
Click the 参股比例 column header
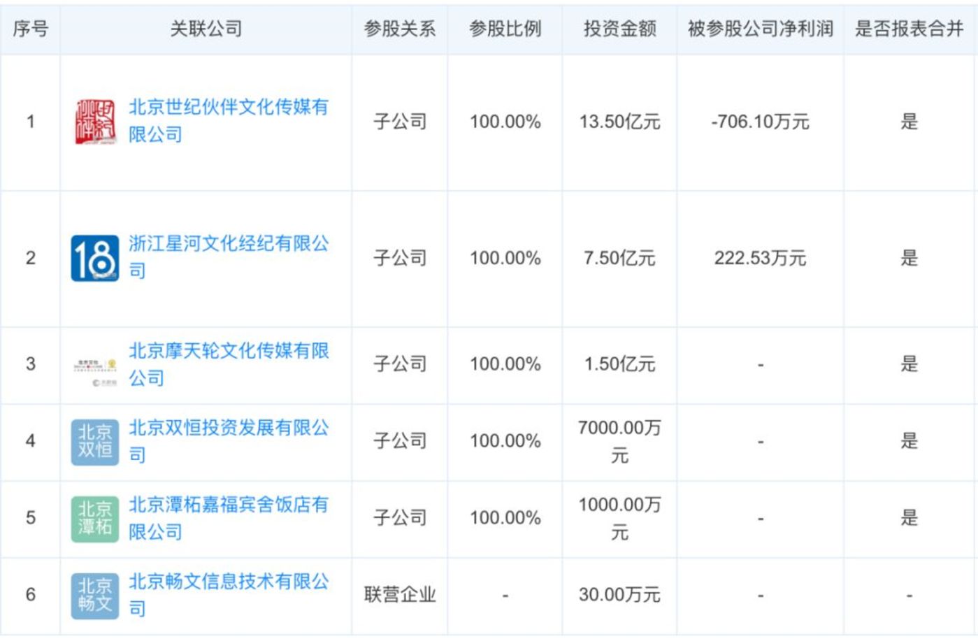(505, 29)
